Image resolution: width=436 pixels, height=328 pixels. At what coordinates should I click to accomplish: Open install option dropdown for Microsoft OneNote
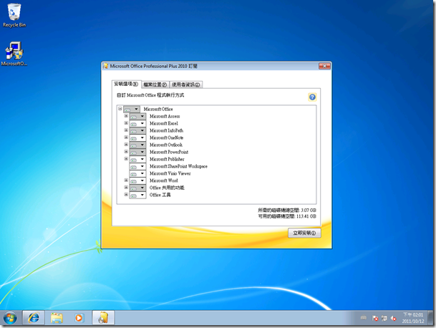(137, 138)
